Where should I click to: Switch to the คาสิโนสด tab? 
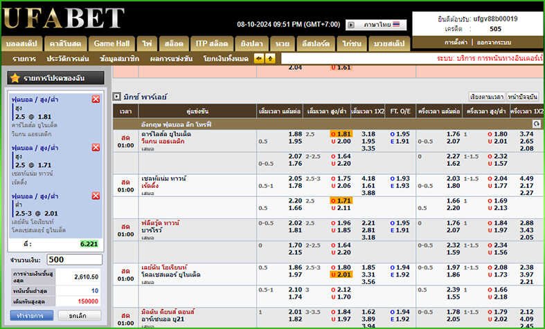click(x=66, y=43)
